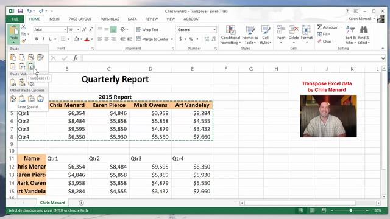The width and height of the screenshot is (390, 219).
Task: Click the horizontal scrollbar right arrow
Action: pyautogui.click(x=378, y=203)
